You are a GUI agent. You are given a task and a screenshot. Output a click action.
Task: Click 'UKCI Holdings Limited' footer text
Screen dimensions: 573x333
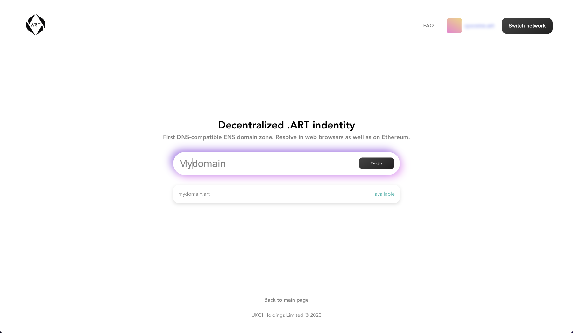point(277,315)
